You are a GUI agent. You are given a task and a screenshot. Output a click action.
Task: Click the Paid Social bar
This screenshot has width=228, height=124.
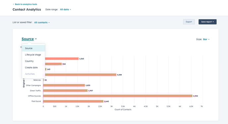(73, 101)
